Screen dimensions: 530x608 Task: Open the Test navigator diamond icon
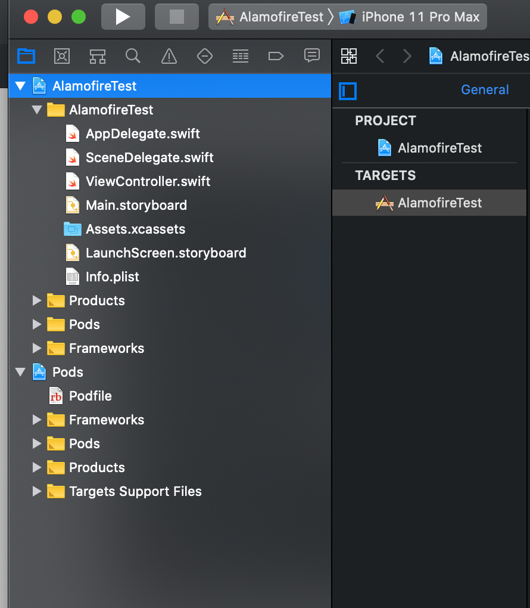click(205, 56)
